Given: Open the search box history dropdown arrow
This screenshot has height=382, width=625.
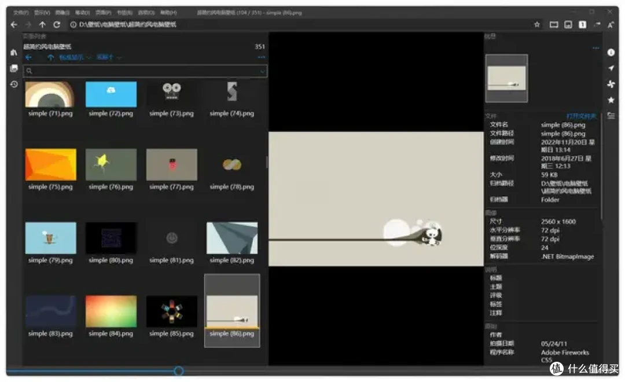Looking at the screenshot, I should 263,71.
